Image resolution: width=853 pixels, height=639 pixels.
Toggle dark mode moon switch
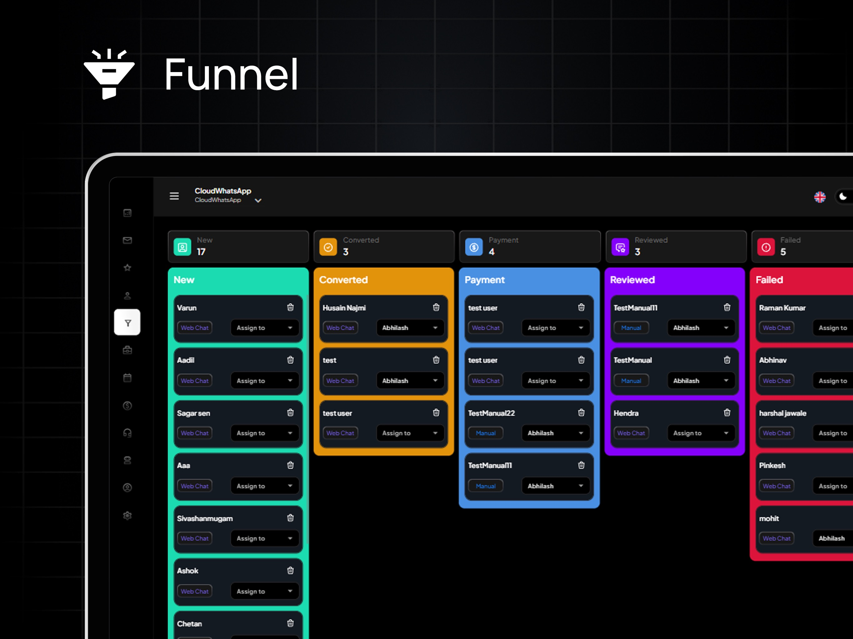[x=843, y=197]
